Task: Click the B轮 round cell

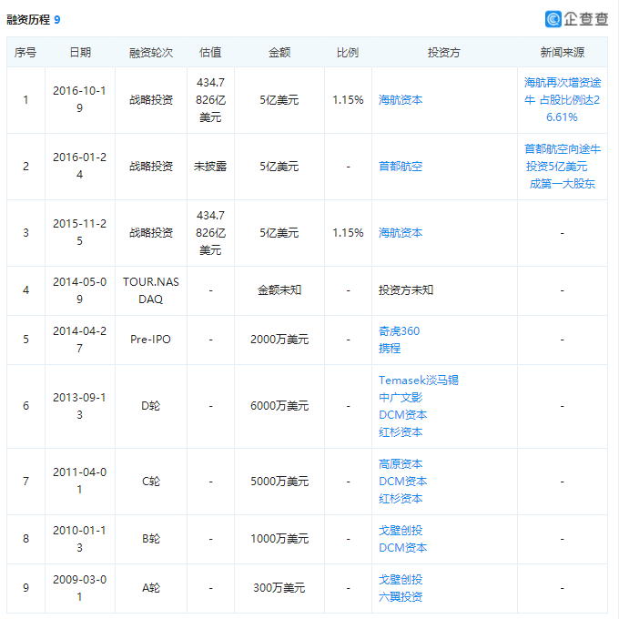Action: 151,539
